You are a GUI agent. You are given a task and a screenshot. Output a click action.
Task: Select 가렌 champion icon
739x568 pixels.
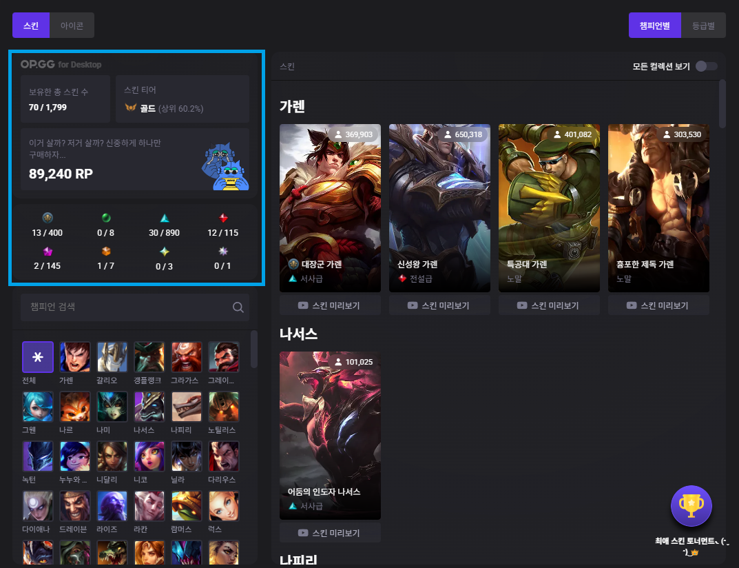click(75, 357)
